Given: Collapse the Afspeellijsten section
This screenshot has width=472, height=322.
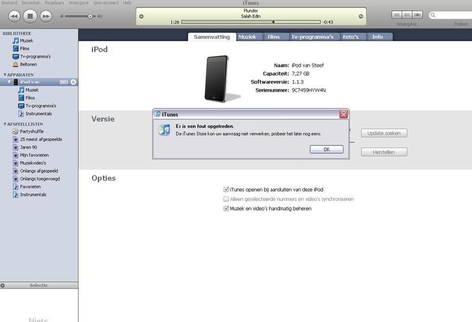Looking at the screenshot, I should coord(5,124).
